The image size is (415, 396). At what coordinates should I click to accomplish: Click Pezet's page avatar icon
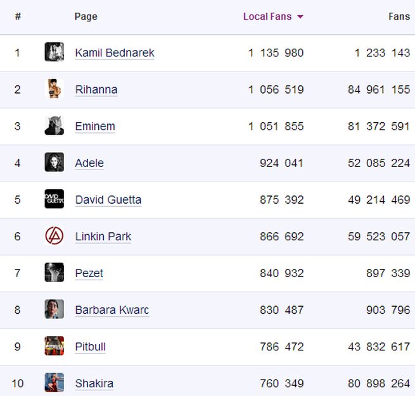pyautogui.click(x=54, y=272)
